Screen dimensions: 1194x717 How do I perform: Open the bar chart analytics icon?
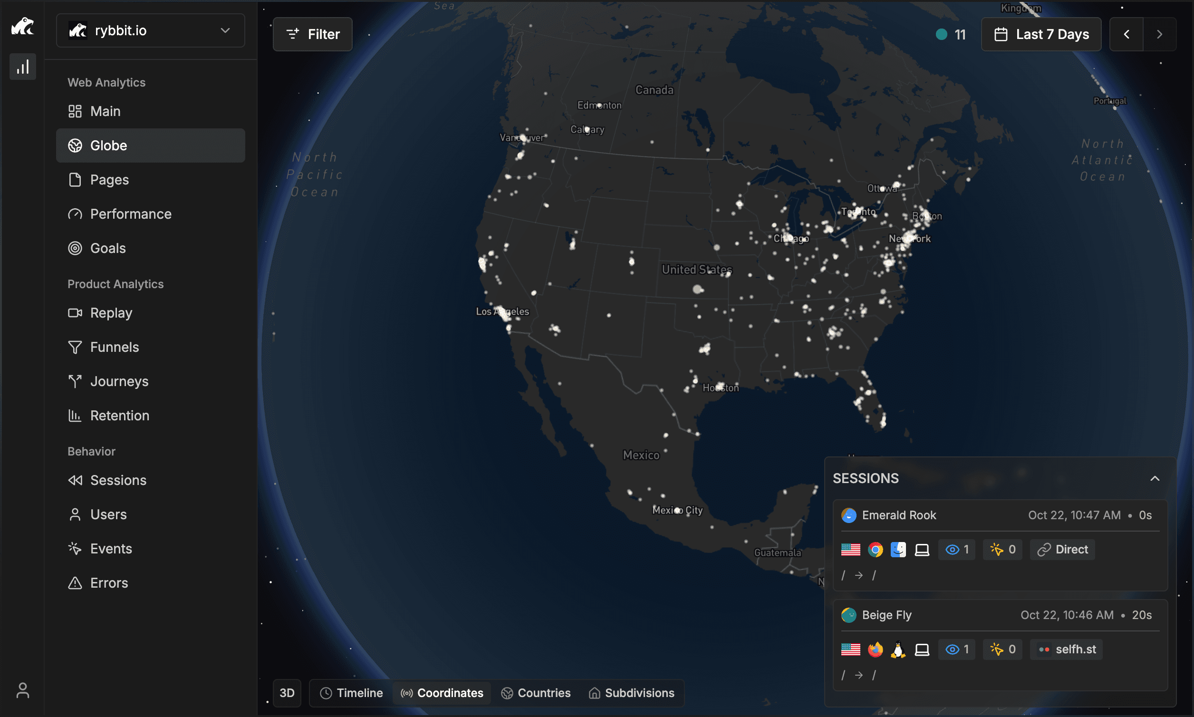(23, 67)
